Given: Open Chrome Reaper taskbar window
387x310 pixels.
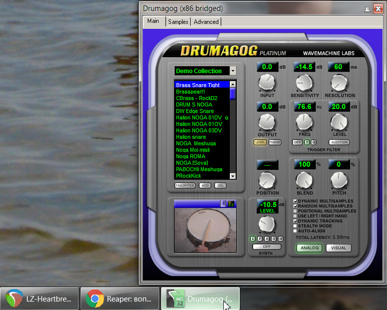Looking at the screenshot, I should coord(120,299).
